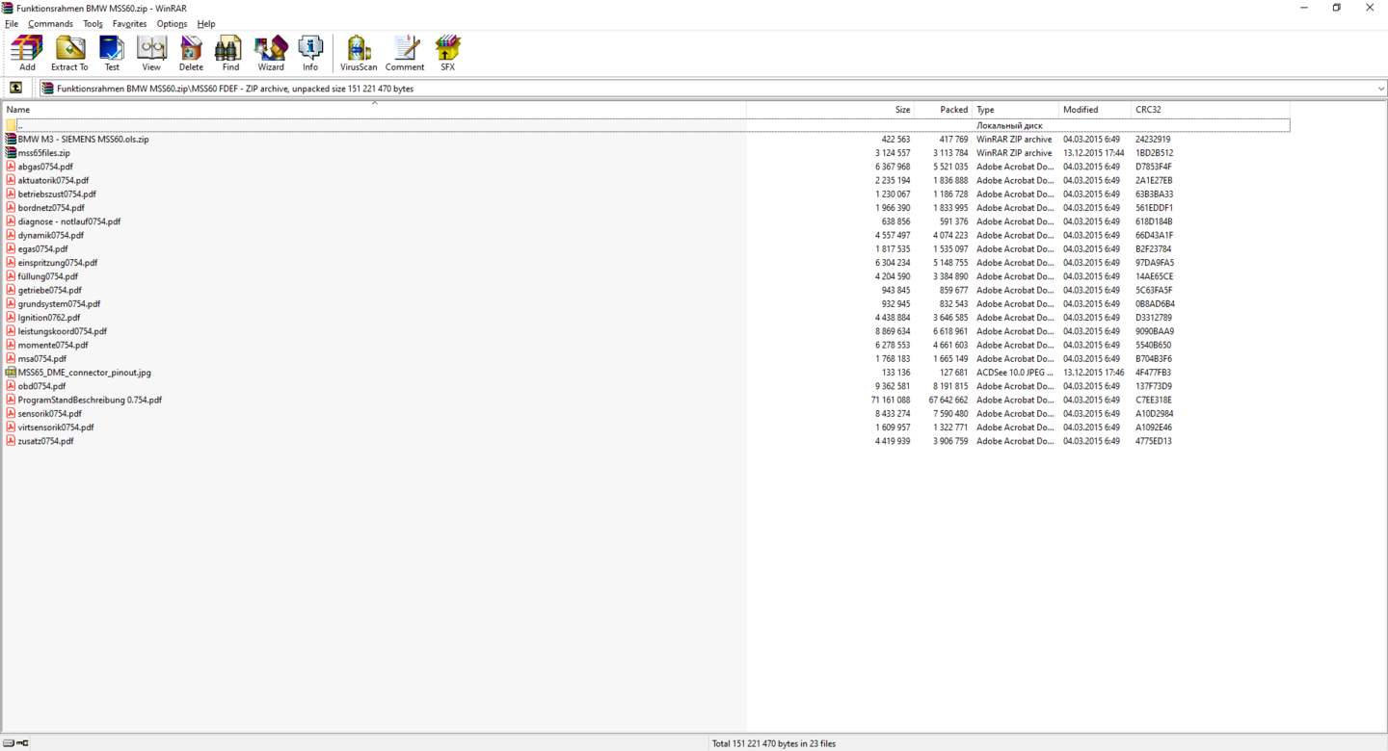Screen dimensions: 1388x751
Task: Select diagnose - notlauf0754.pdf
Action: (69, 221)
